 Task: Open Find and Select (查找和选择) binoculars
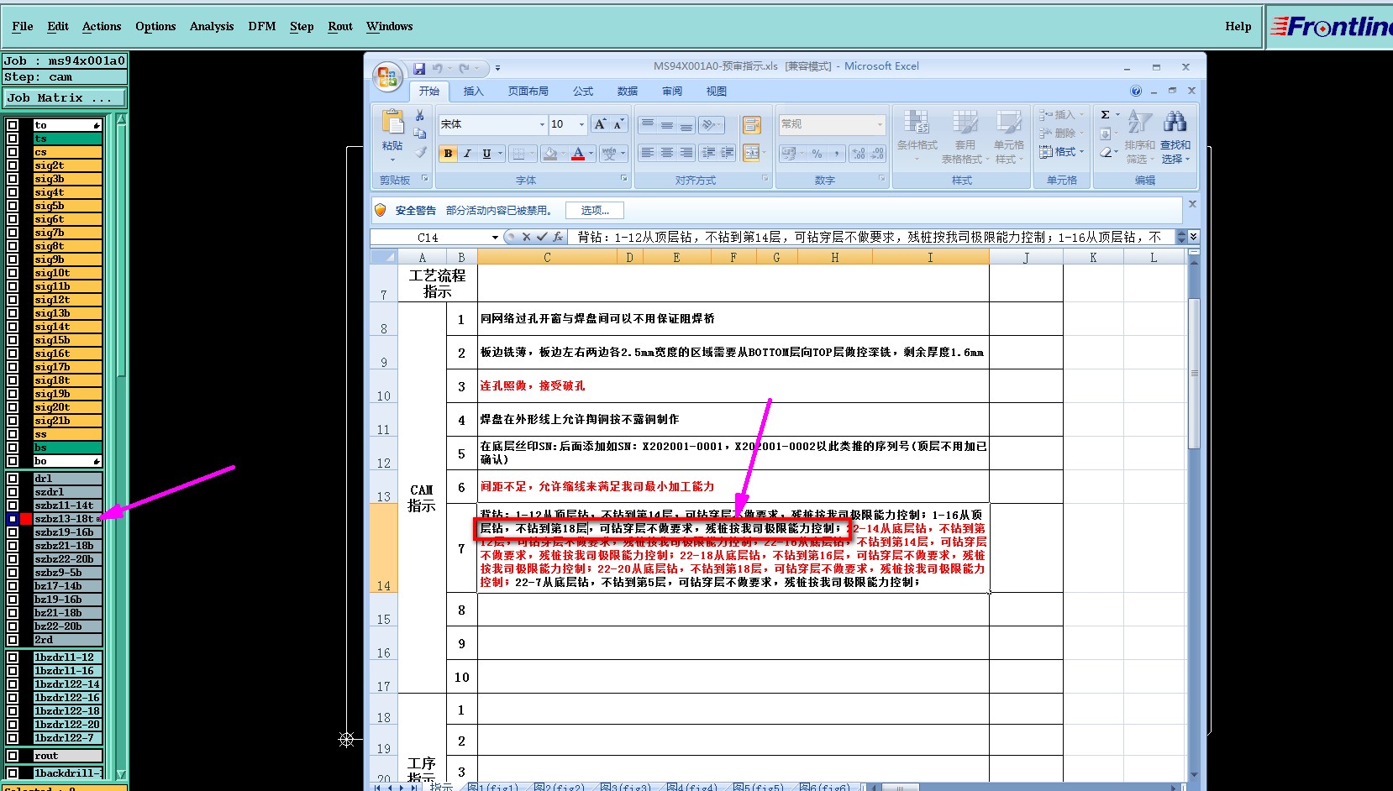pyautogui.click(x=1175, y=136)
